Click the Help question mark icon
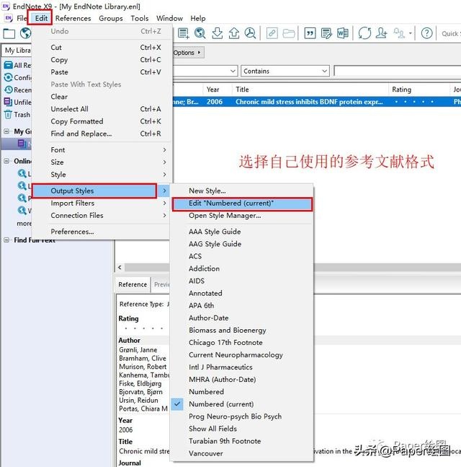This screenshot has width=461, height=467. 427,33
